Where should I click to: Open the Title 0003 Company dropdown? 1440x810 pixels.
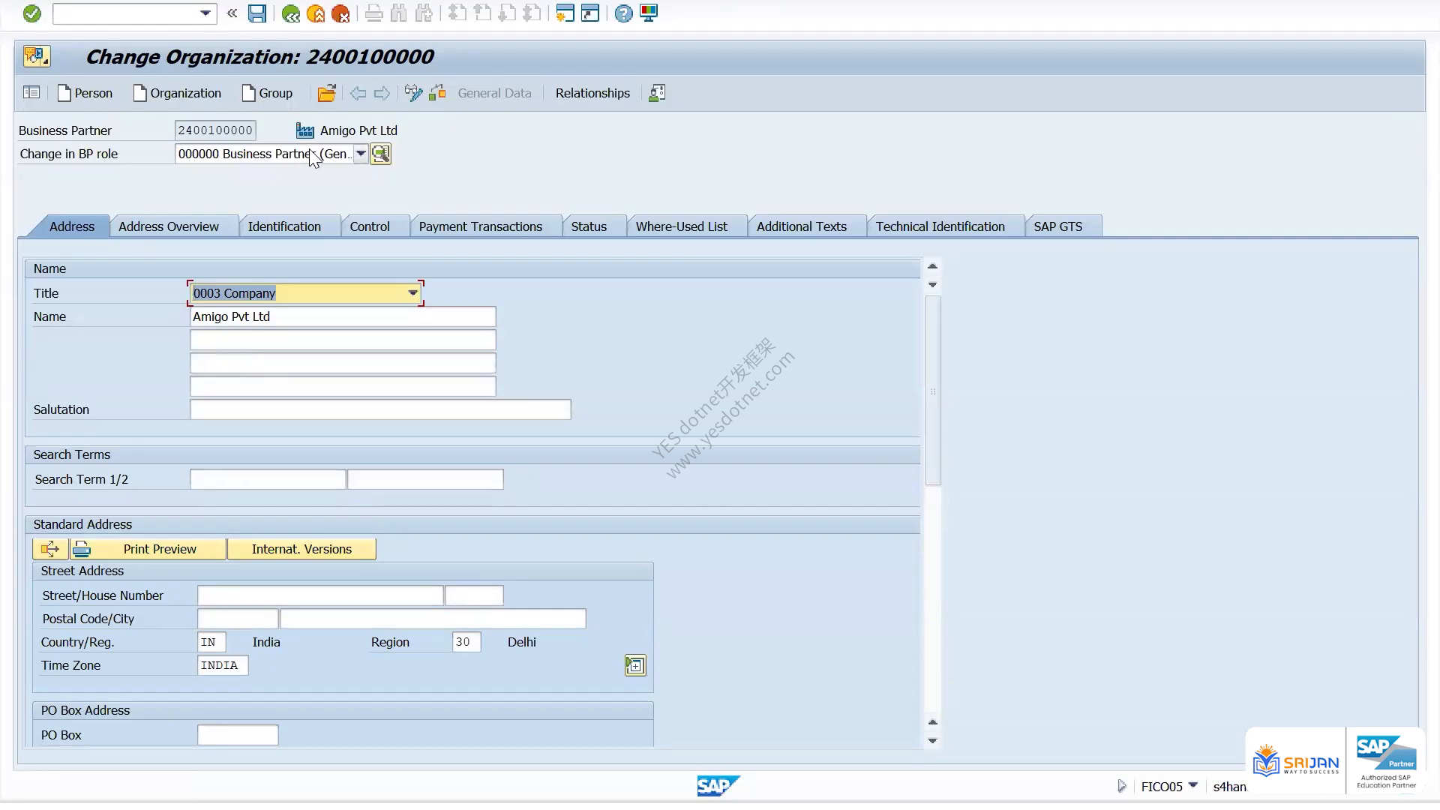point(412,293)
